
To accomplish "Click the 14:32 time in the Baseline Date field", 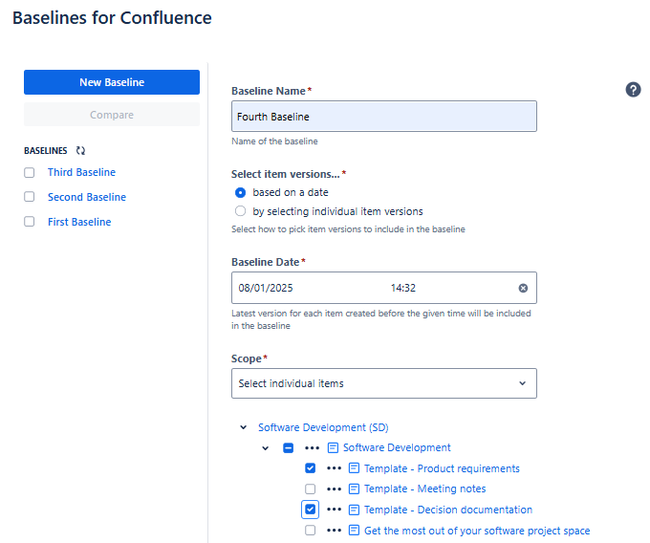I will [x=402, y=288].
